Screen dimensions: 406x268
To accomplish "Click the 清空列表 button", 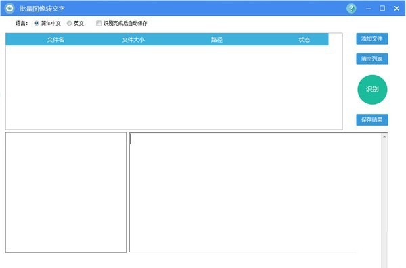I will (x=372, y=59).
